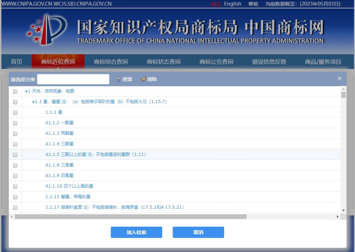The width and height of the screenshot is (355, 252).
Task: Select tree item A1.1.3 两颗星
Action: coord(59,133)
